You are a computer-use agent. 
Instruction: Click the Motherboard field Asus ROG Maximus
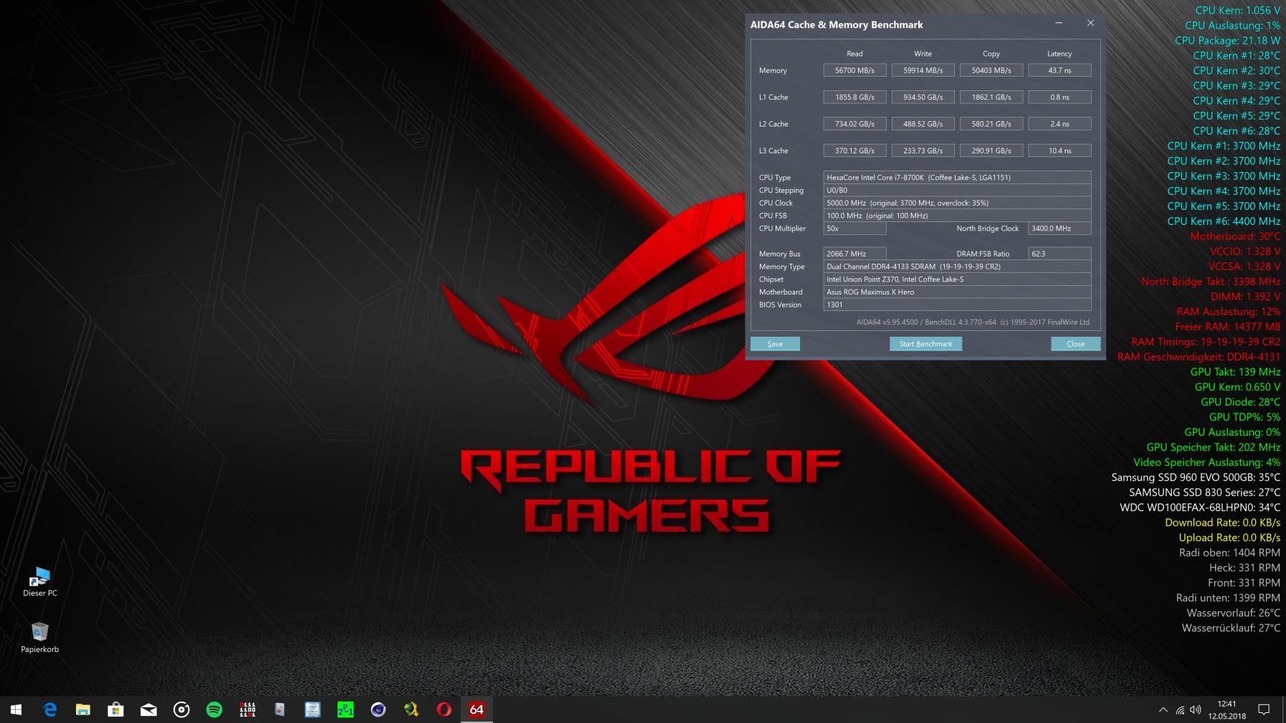(x=957, y=292)
